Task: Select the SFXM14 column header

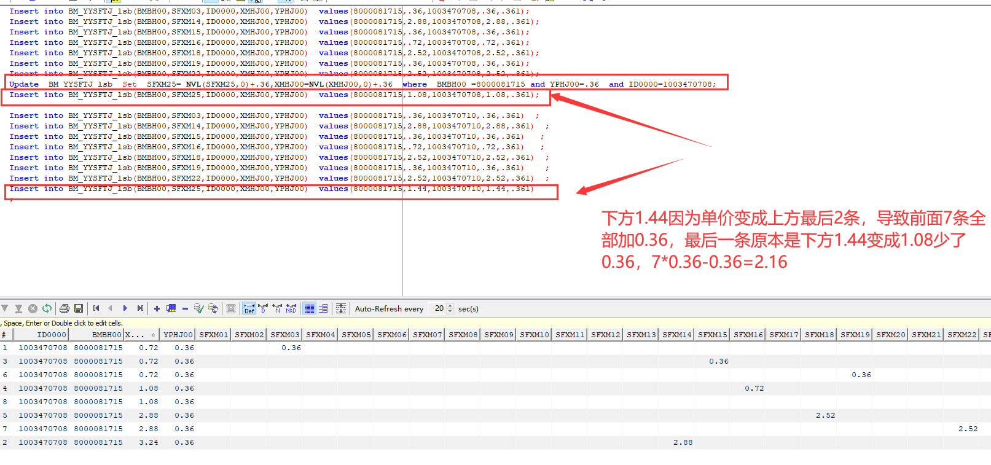Action: [x=676, y=335]
